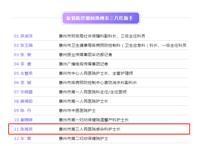Click 惠州市第一妇幼保健院温馨产科护士长 text
Image resolution: width=206 pixels, height=146 pixels.
(94, 120)
